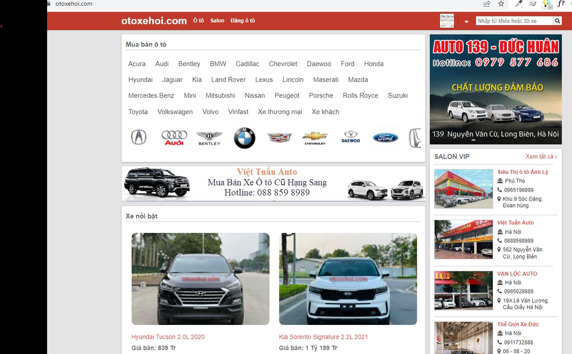Open the lightbulb extension icon
572x354 pixels.
coord(548,4)
